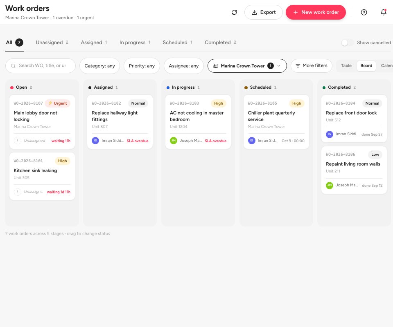Click Joseph avatar on Repaint living room card

point(329,186)
